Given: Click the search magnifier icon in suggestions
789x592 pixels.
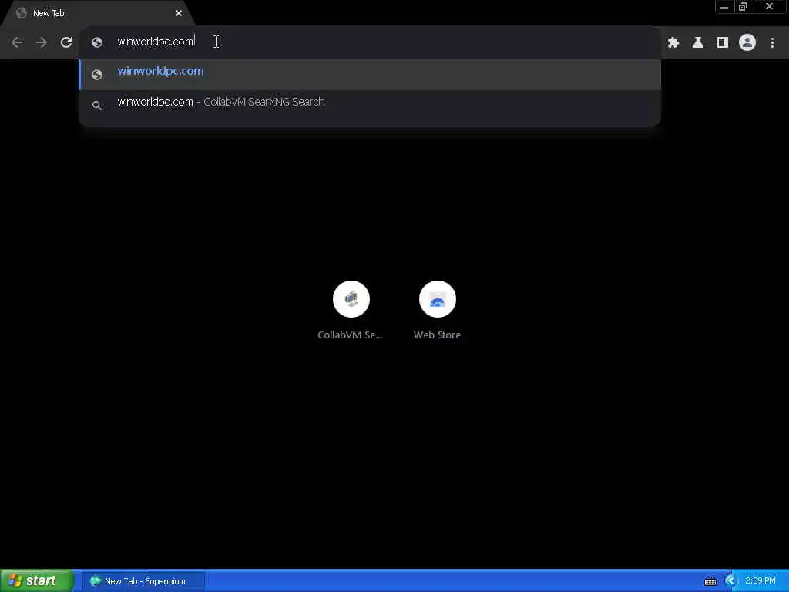Looking at the screenshot, I should click(x=97, y=105).
